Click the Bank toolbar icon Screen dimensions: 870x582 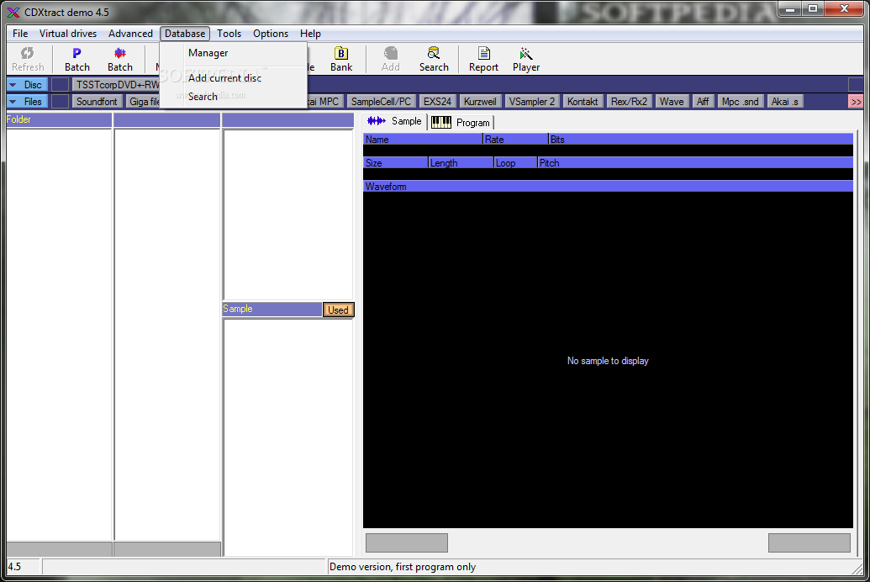(x=341, y=59)
